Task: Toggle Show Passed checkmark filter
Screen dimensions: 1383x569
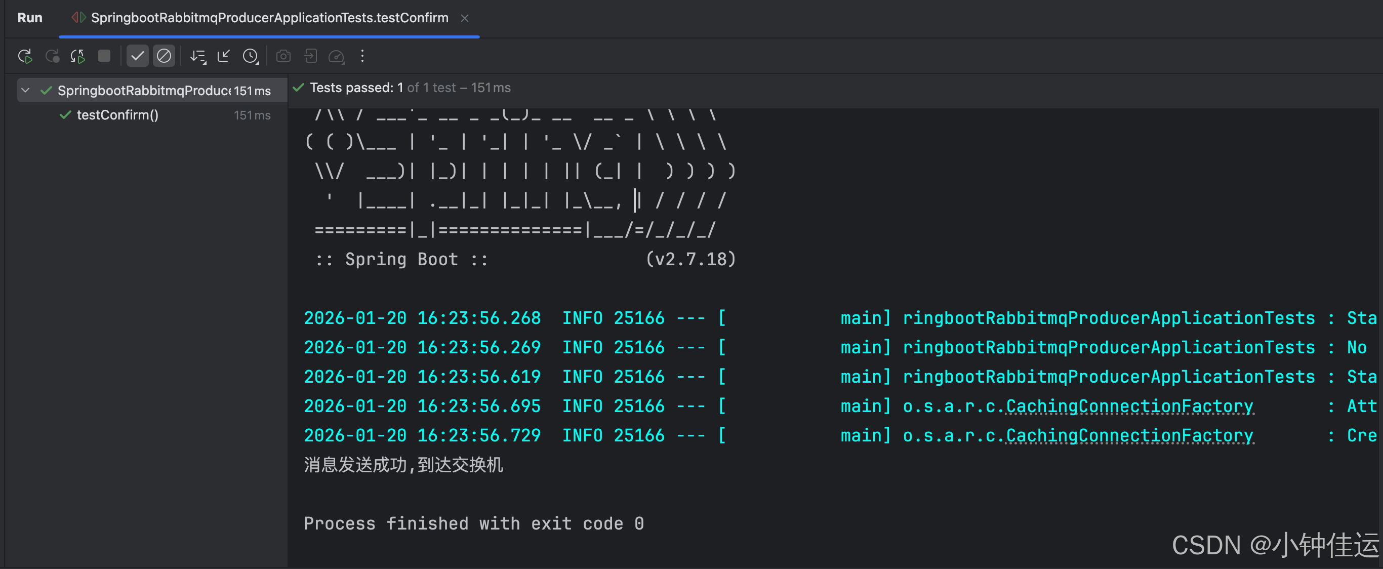Action: (138, 56)
